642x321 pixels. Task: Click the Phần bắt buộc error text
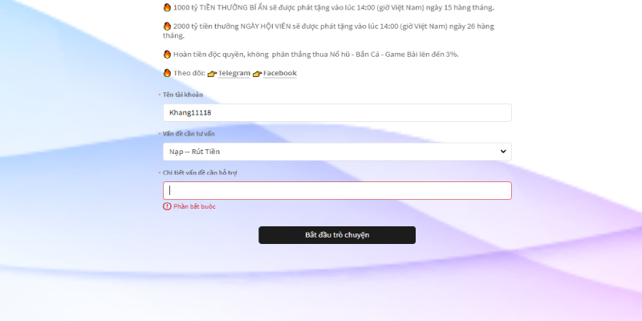[194, 206]
